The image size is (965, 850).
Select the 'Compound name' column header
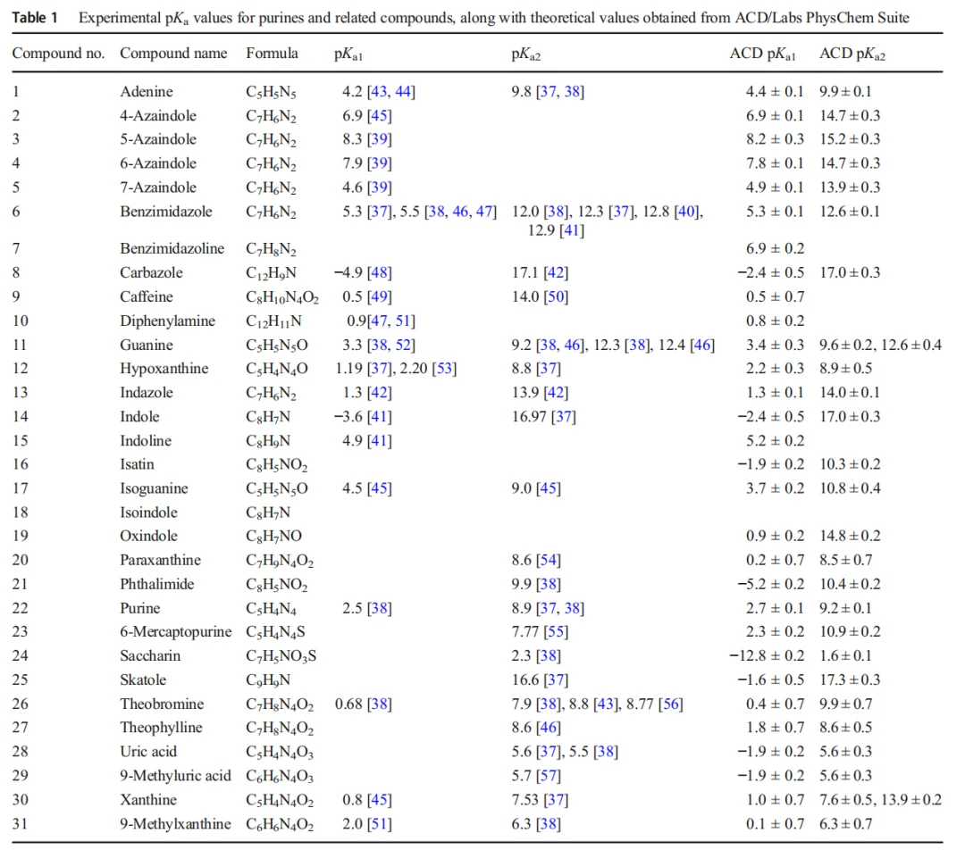(173, 54)
